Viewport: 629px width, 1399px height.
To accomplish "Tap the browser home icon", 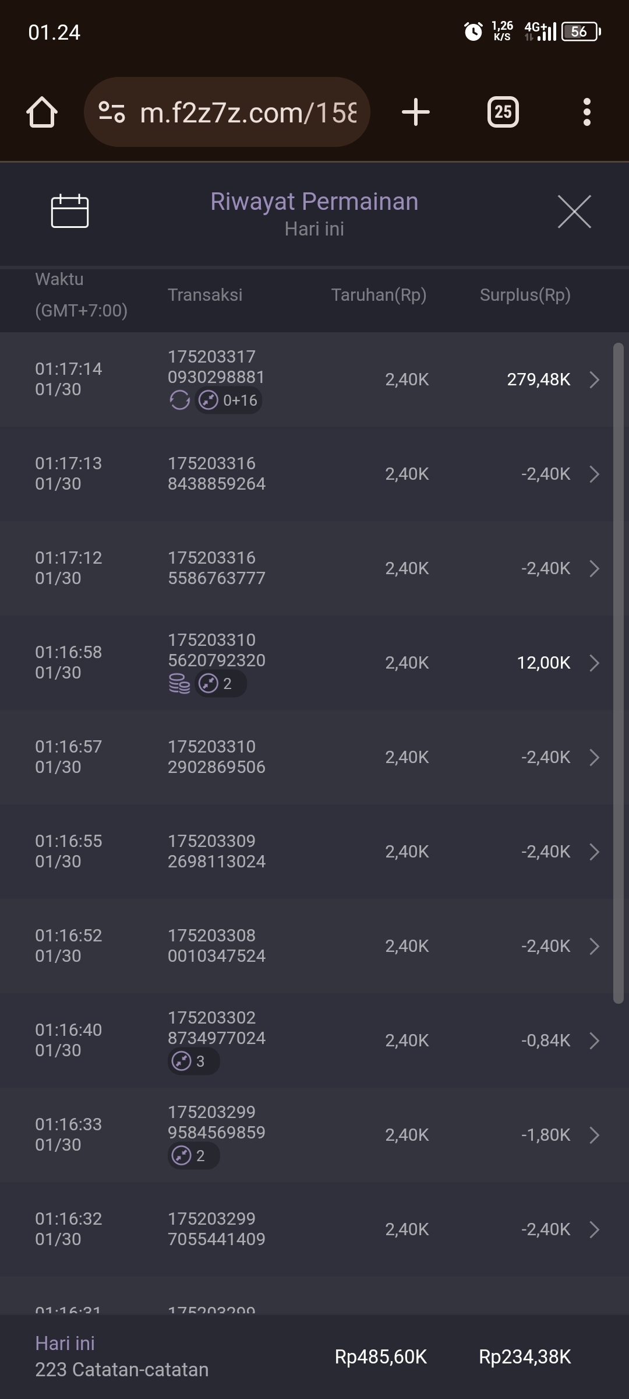I will pyautogui.click(x=42, y=112).
